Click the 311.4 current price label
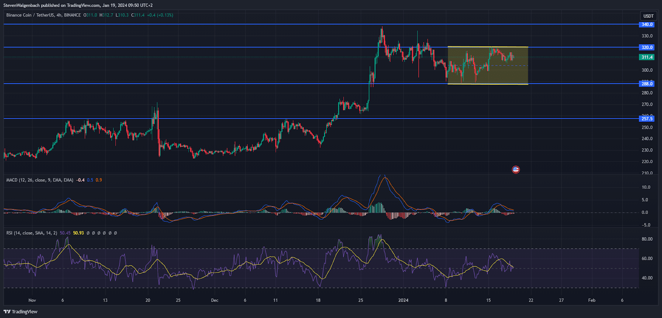Image resolution: width=662 pixels, height=318 pixels. click(x=647, y=57)
